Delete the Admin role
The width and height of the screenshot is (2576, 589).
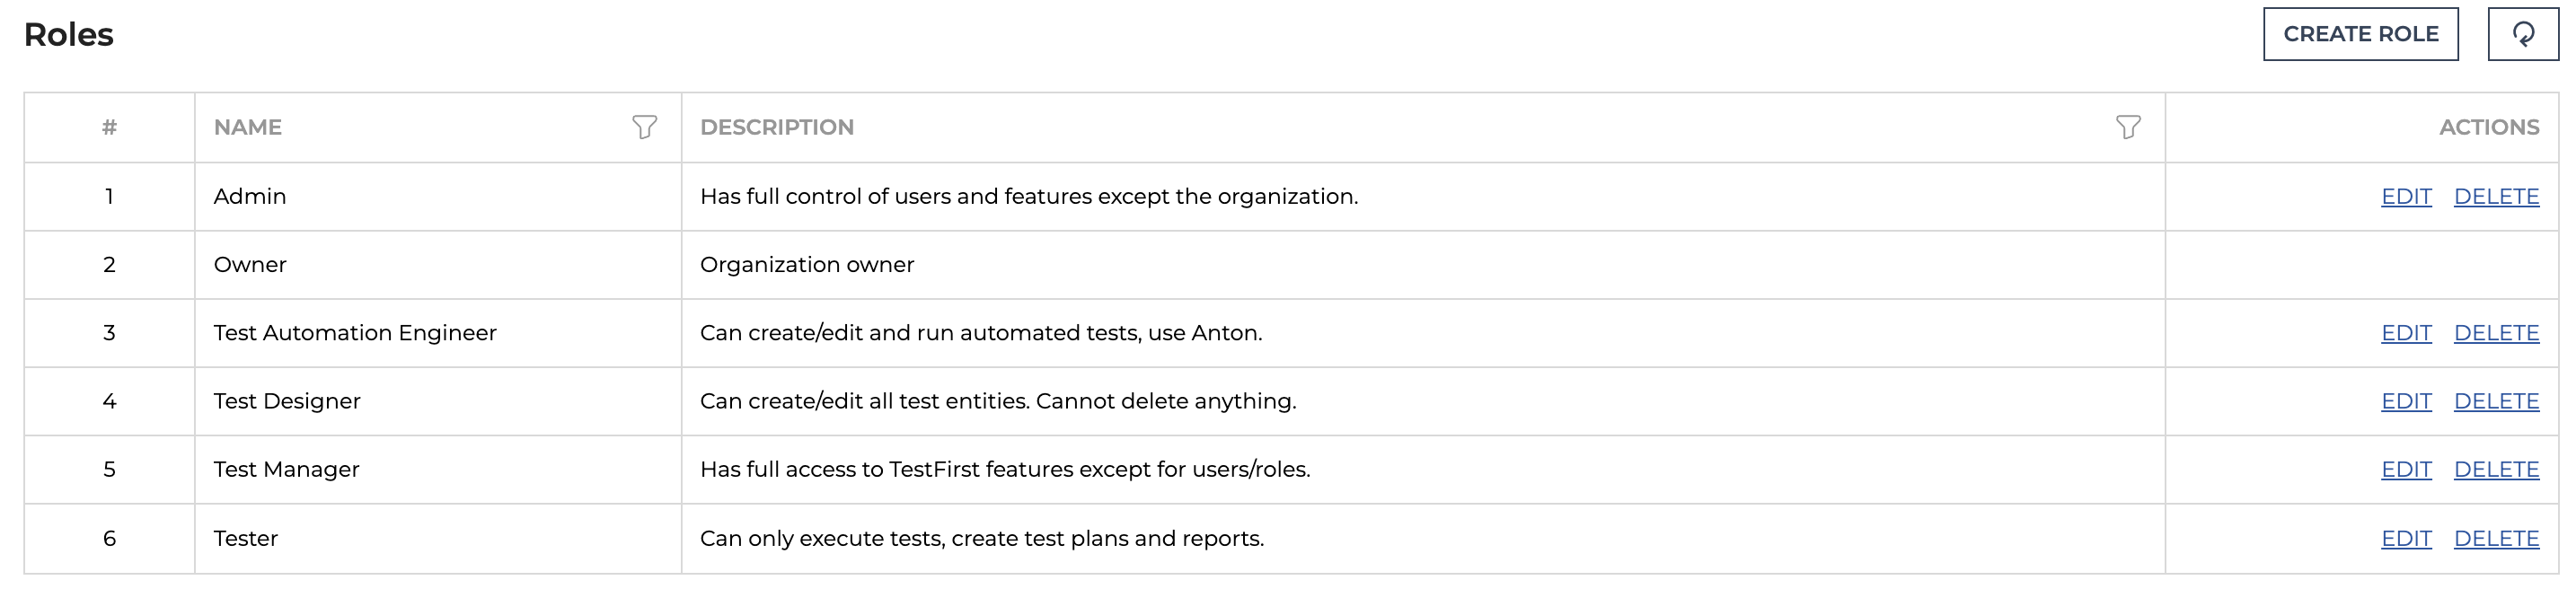coord(2496,196)
